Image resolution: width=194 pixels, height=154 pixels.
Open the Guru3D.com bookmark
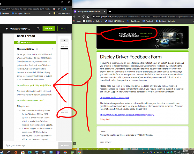point(133,21)
